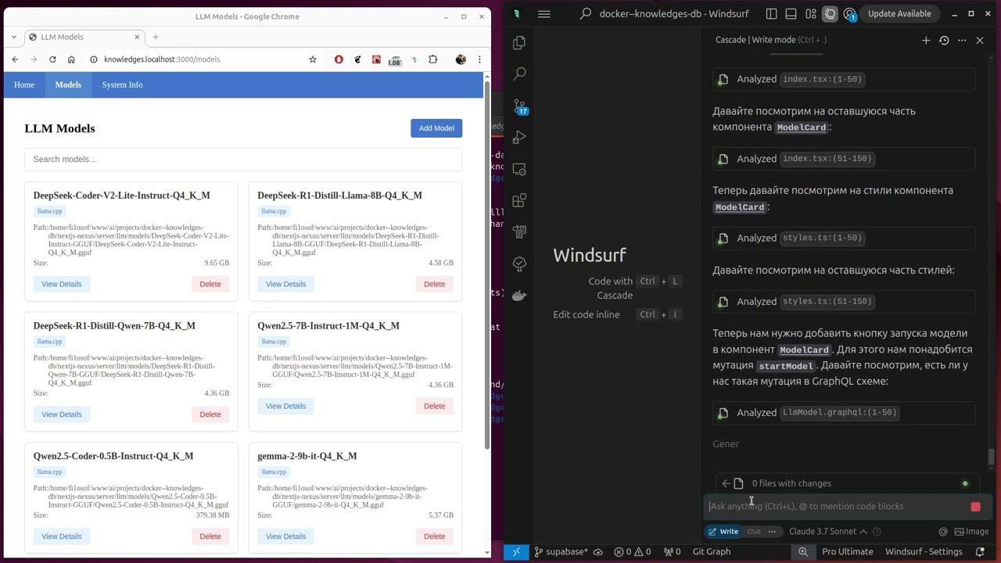Open the Docker view in activity bar
Screen dimensions: 1001x563
click(519, 296)
